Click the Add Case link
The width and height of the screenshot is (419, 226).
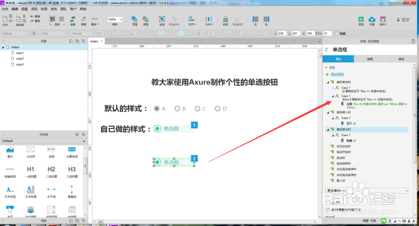tap(337, 74)
